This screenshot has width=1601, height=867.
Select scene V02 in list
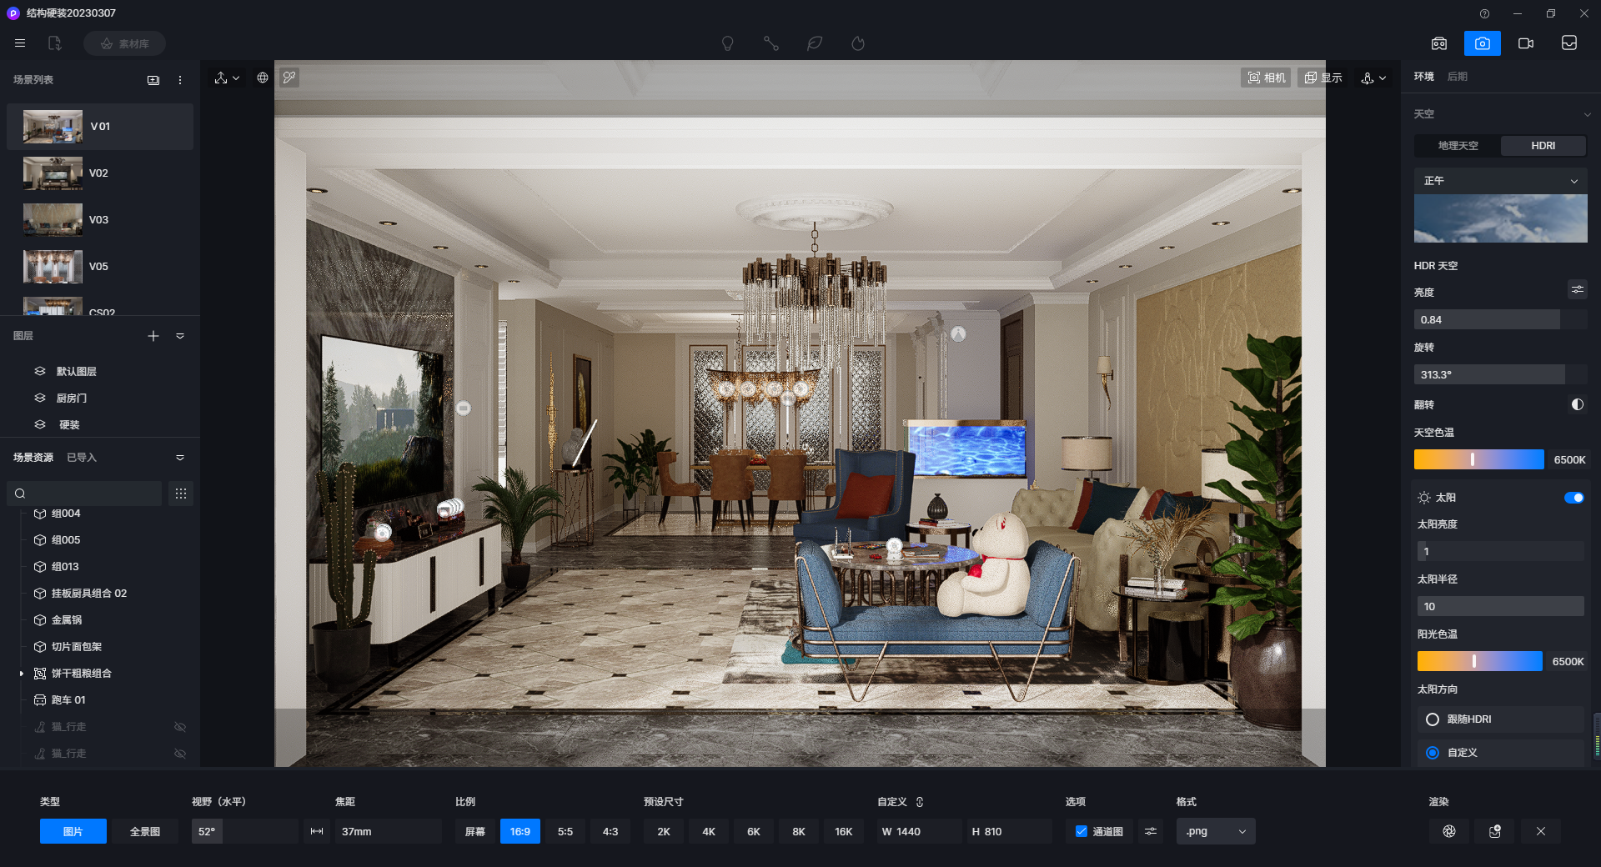tap(100, 173)
